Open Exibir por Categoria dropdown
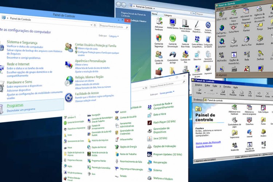273x182 pixels. (114, 36)
